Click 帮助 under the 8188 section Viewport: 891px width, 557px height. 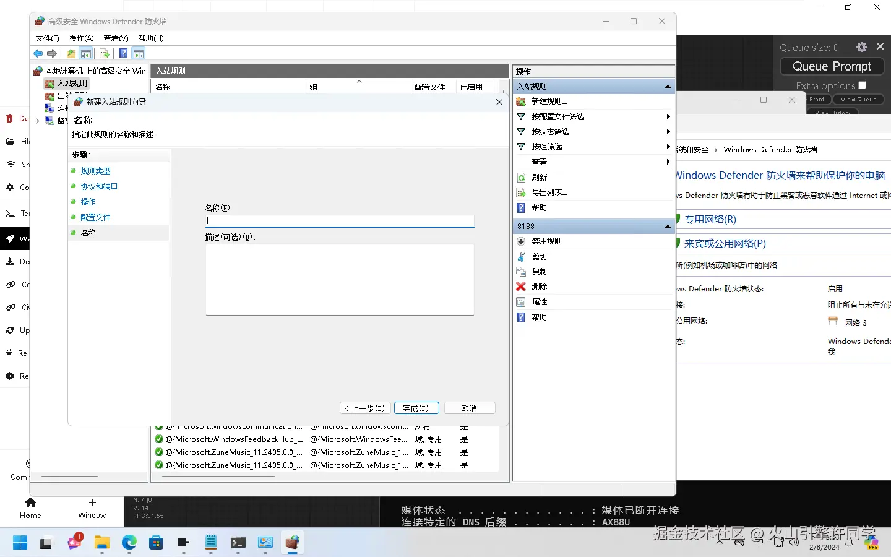point(540,317)
